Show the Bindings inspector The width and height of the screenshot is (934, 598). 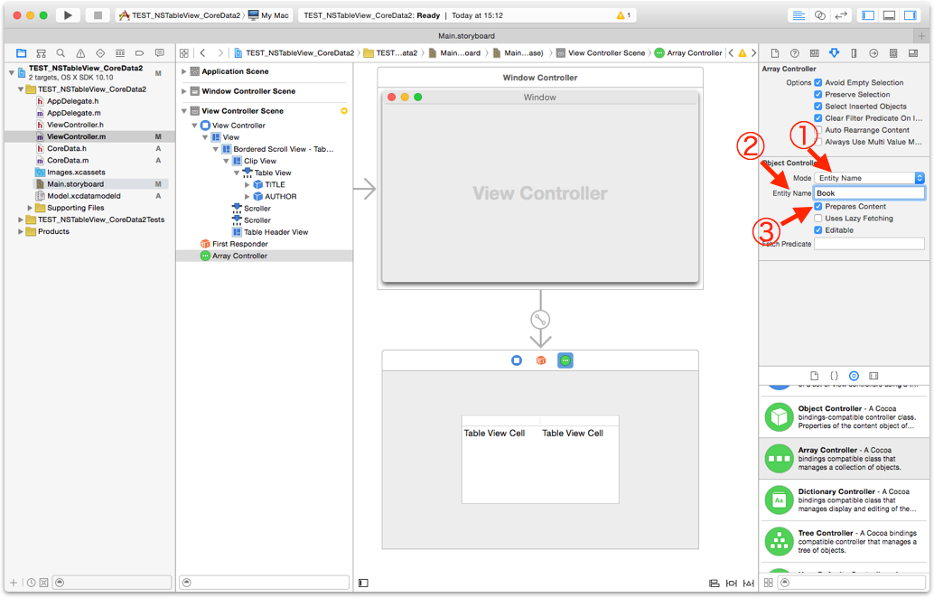892,53
